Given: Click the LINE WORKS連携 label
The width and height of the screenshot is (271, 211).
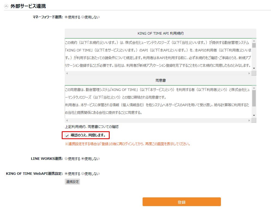Looking at the screenshot, I should pos(47,158).
